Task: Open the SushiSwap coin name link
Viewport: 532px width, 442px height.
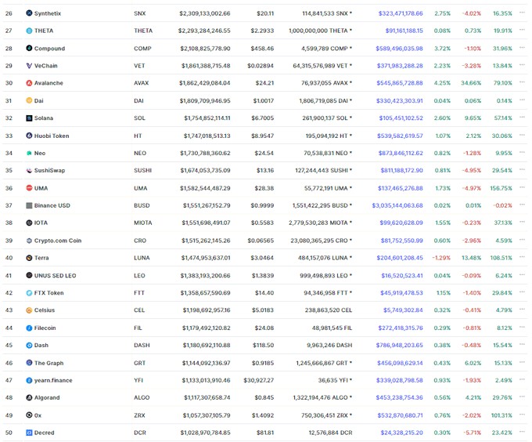Action: [49, 170]
